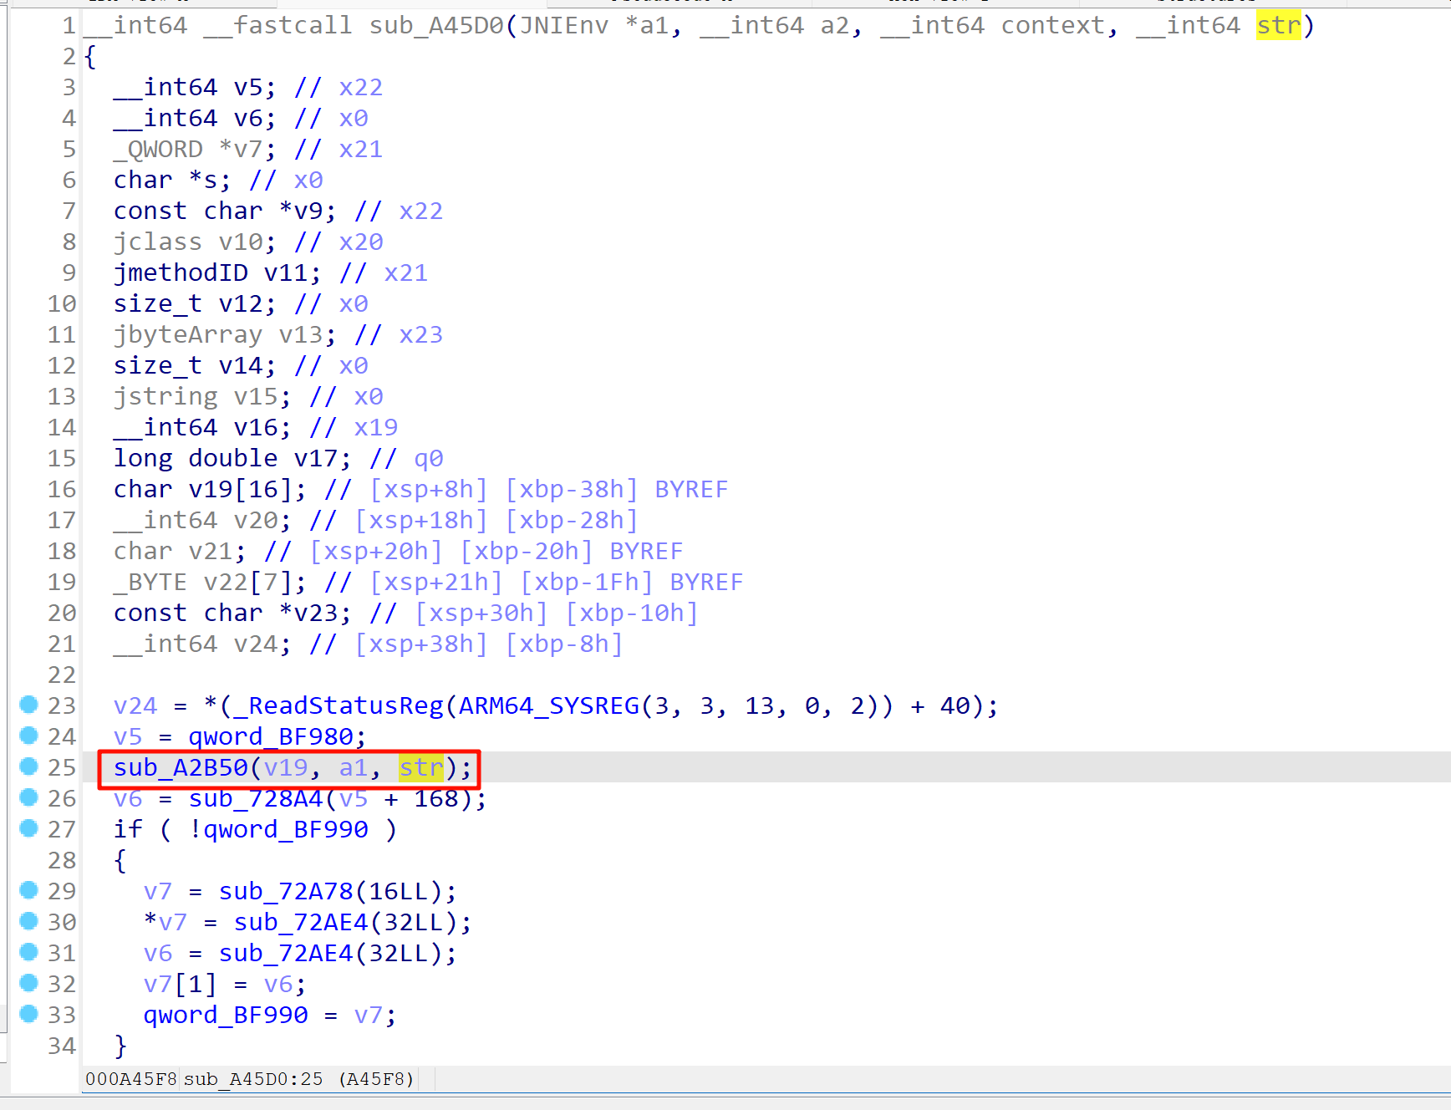1451x1110 pixels.
Task: Toggle breakpoint marker on line 32
Action: (x=29, y=984)
